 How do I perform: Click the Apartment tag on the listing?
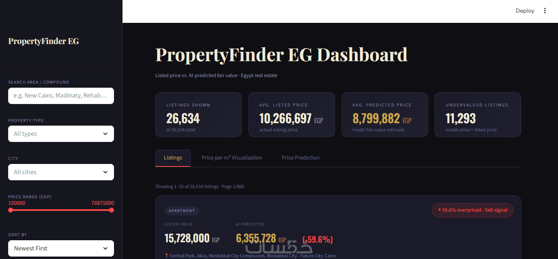point(182,211)
